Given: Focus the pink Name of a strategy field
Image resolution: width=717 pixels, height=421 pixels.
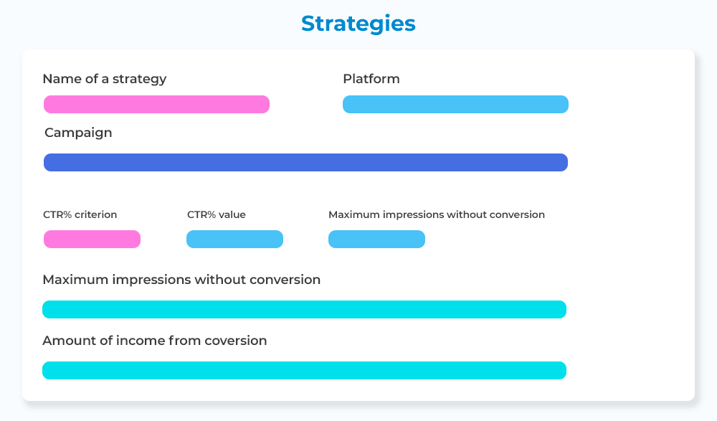Looking at the screenshot, I should point(156,105).
